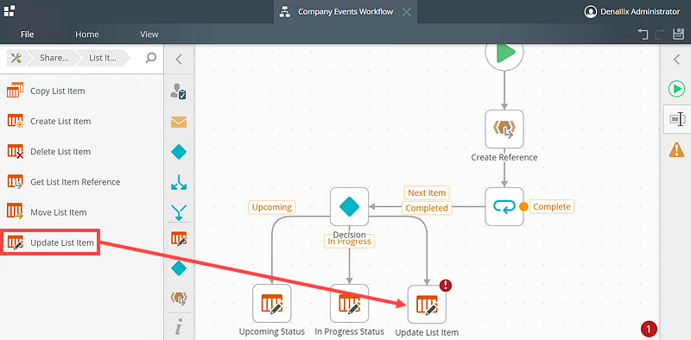The image size is (691, 340).
Task: Click the user task icon in favorites bar
Action: pos(179,91)
